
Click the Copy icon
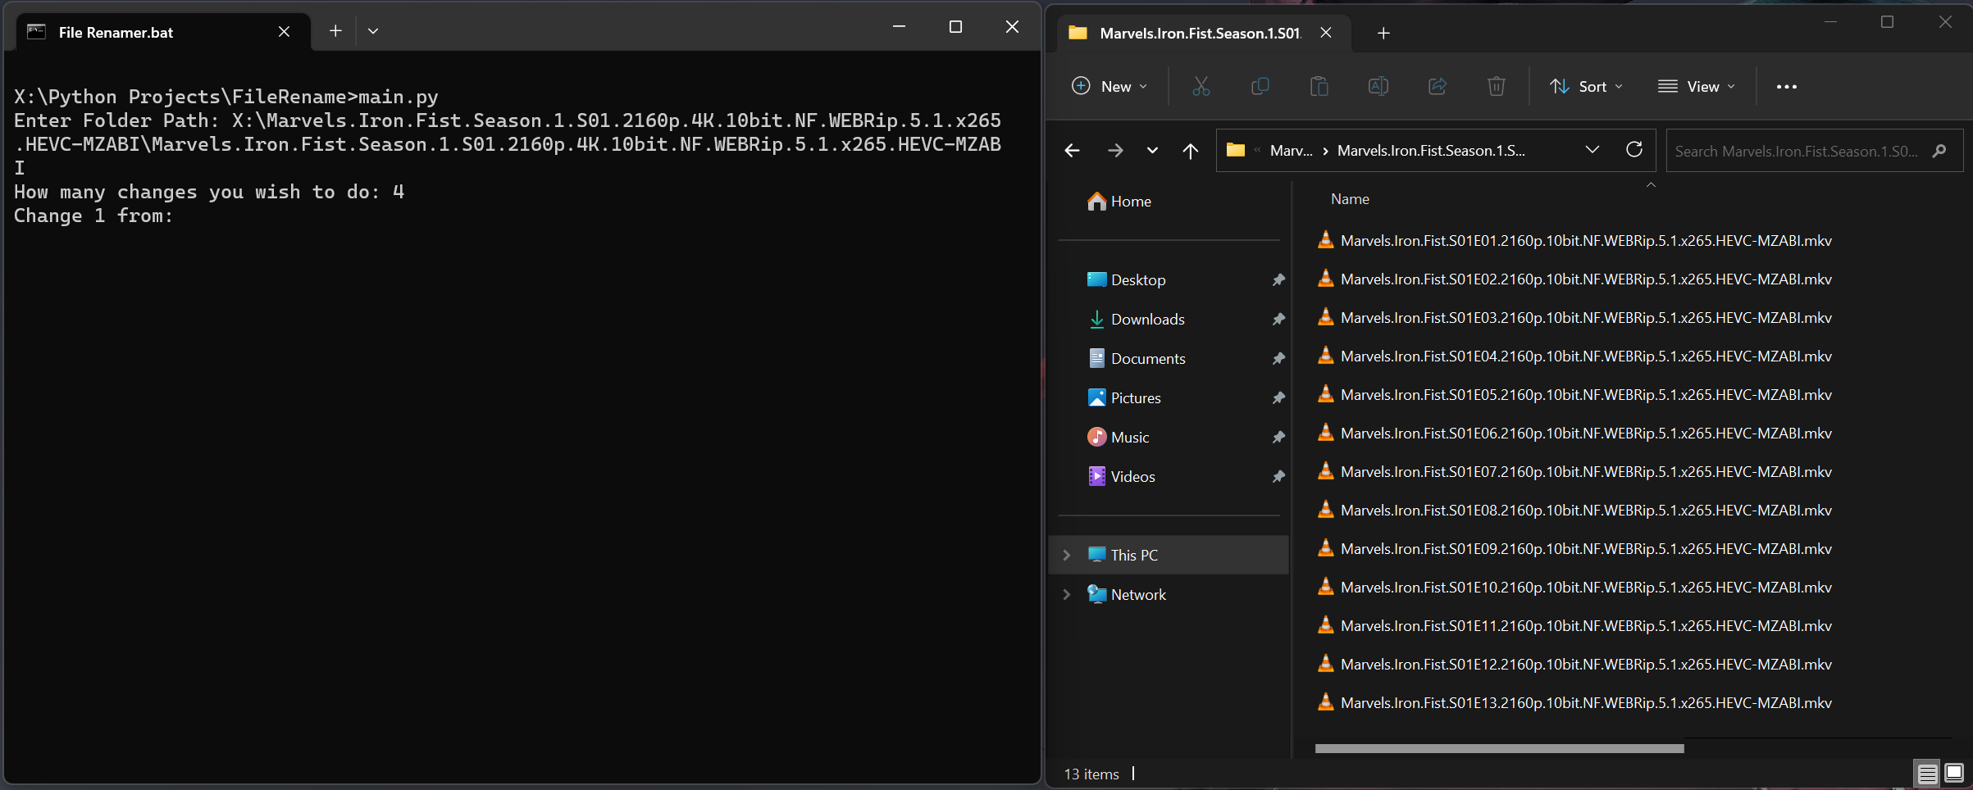[x=1260, y=86]
